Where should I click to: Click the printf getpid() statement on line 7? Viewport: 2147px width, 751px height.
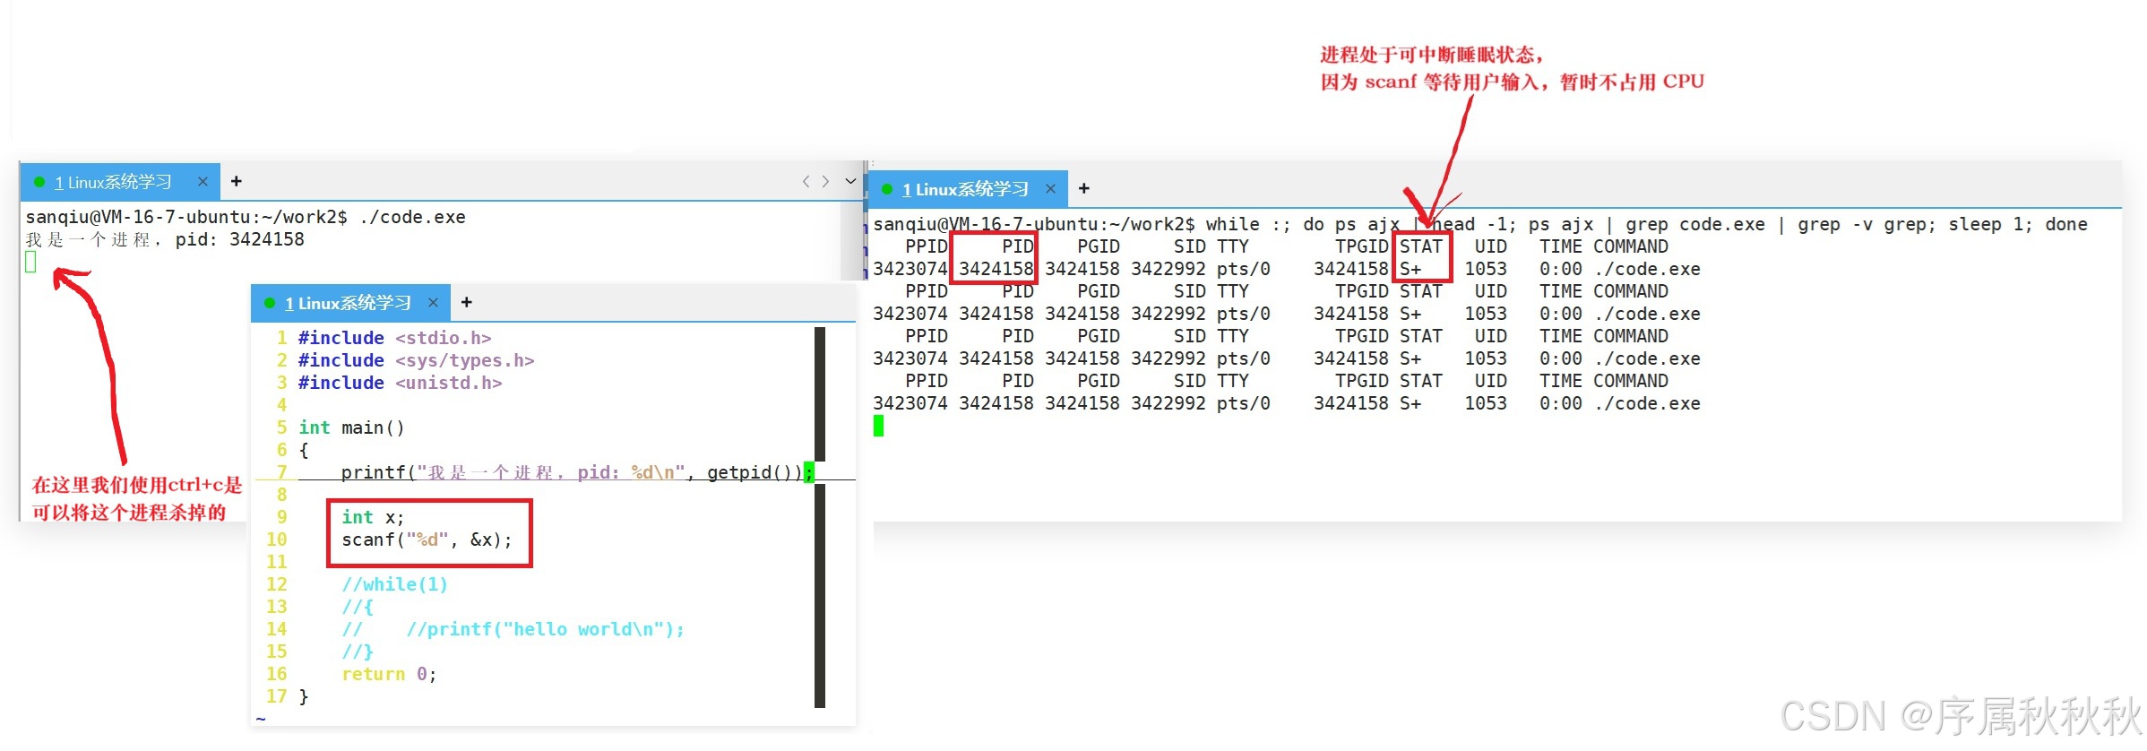click(578, 472)
